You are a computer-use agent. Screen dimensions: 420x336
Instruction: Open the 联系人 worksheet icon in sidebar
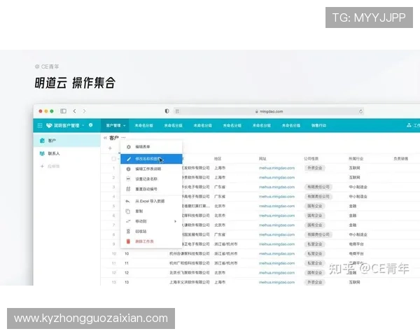(x=42, y=153)
